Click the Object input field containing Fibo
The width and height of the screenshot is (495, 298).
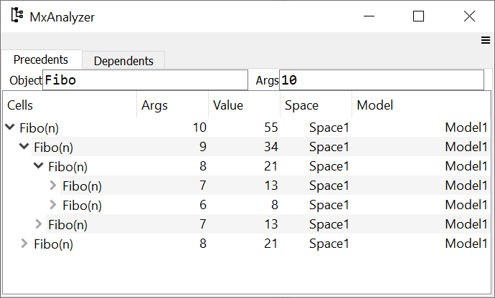pos(145,80)
